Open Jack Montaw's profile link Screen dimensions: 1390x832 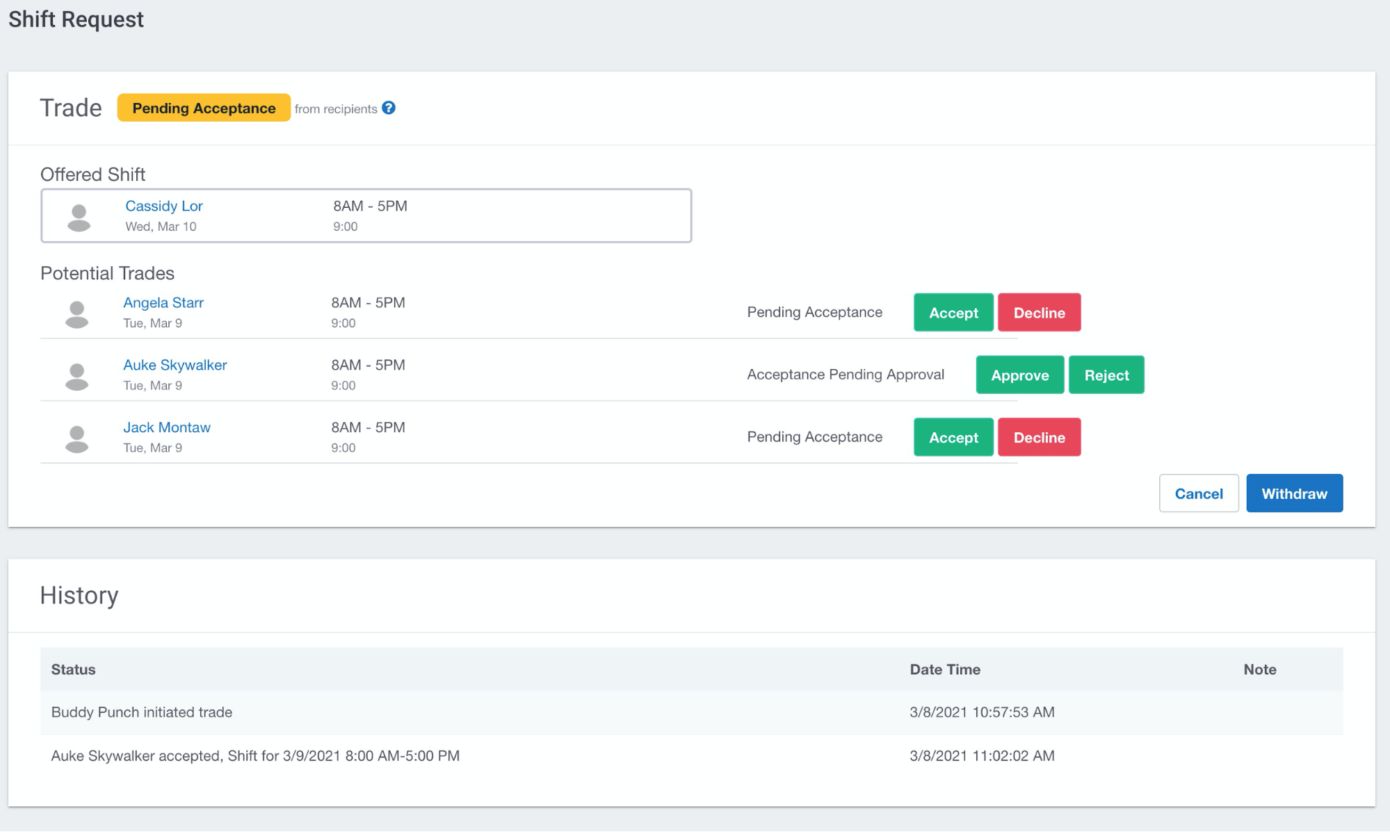pos(166,427)
